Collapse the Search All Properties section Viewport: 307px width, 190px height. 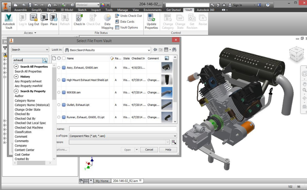16,67
